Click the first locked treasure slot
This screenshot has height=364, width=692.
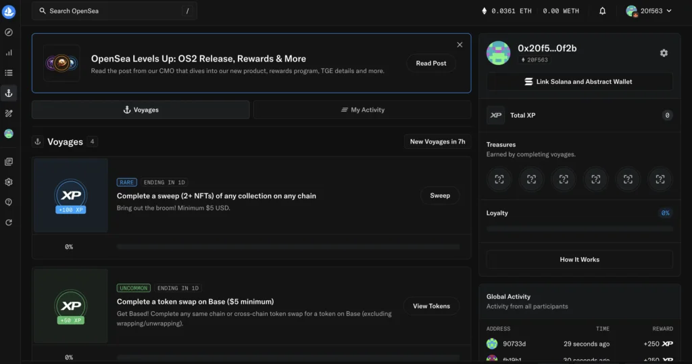pyautogui.click(x=499, y=179)
